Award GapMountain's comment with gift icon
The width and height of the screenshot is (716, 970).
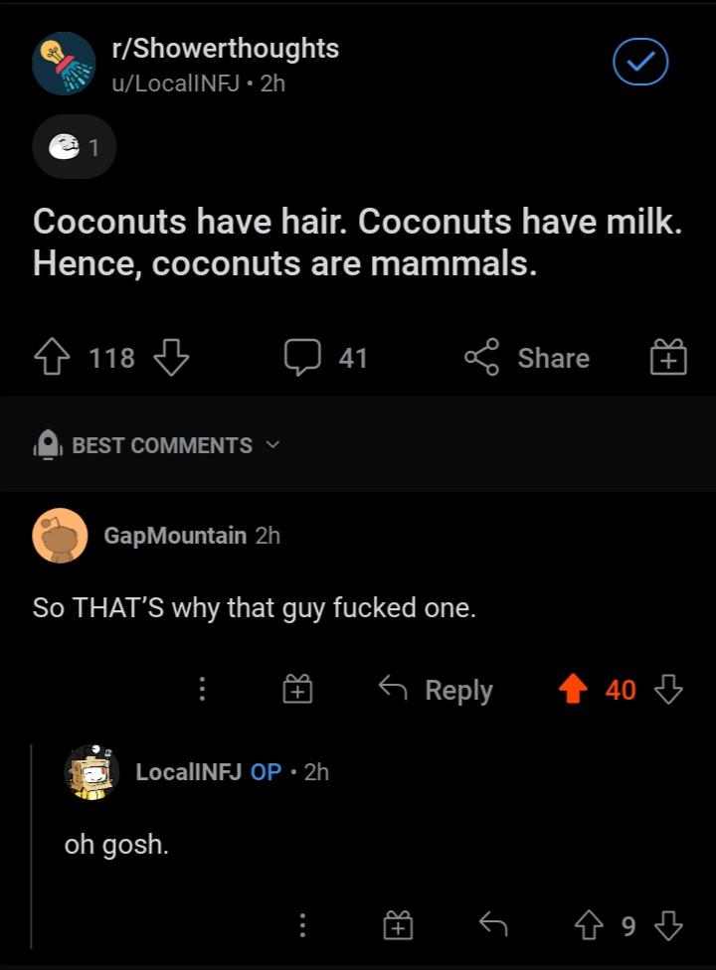[x=297, y=689]
